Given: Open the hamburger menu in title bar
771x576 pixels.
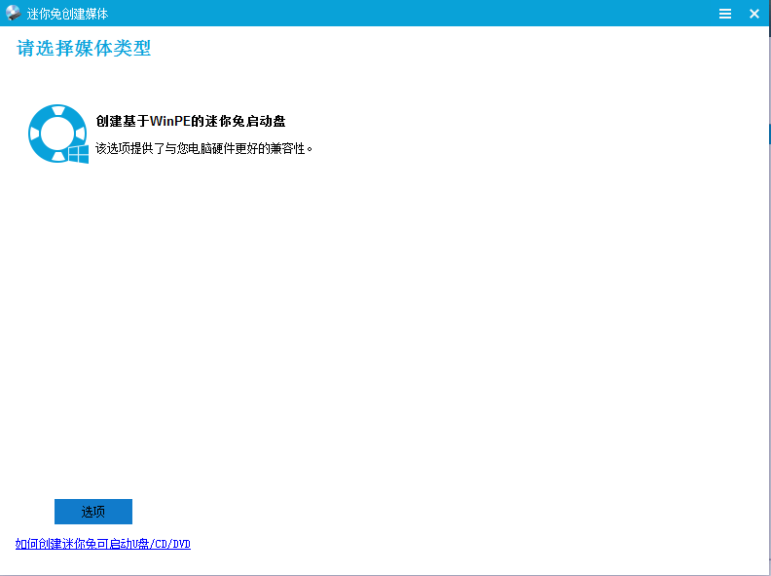Looking at the screenshot, I should point(725,14).
